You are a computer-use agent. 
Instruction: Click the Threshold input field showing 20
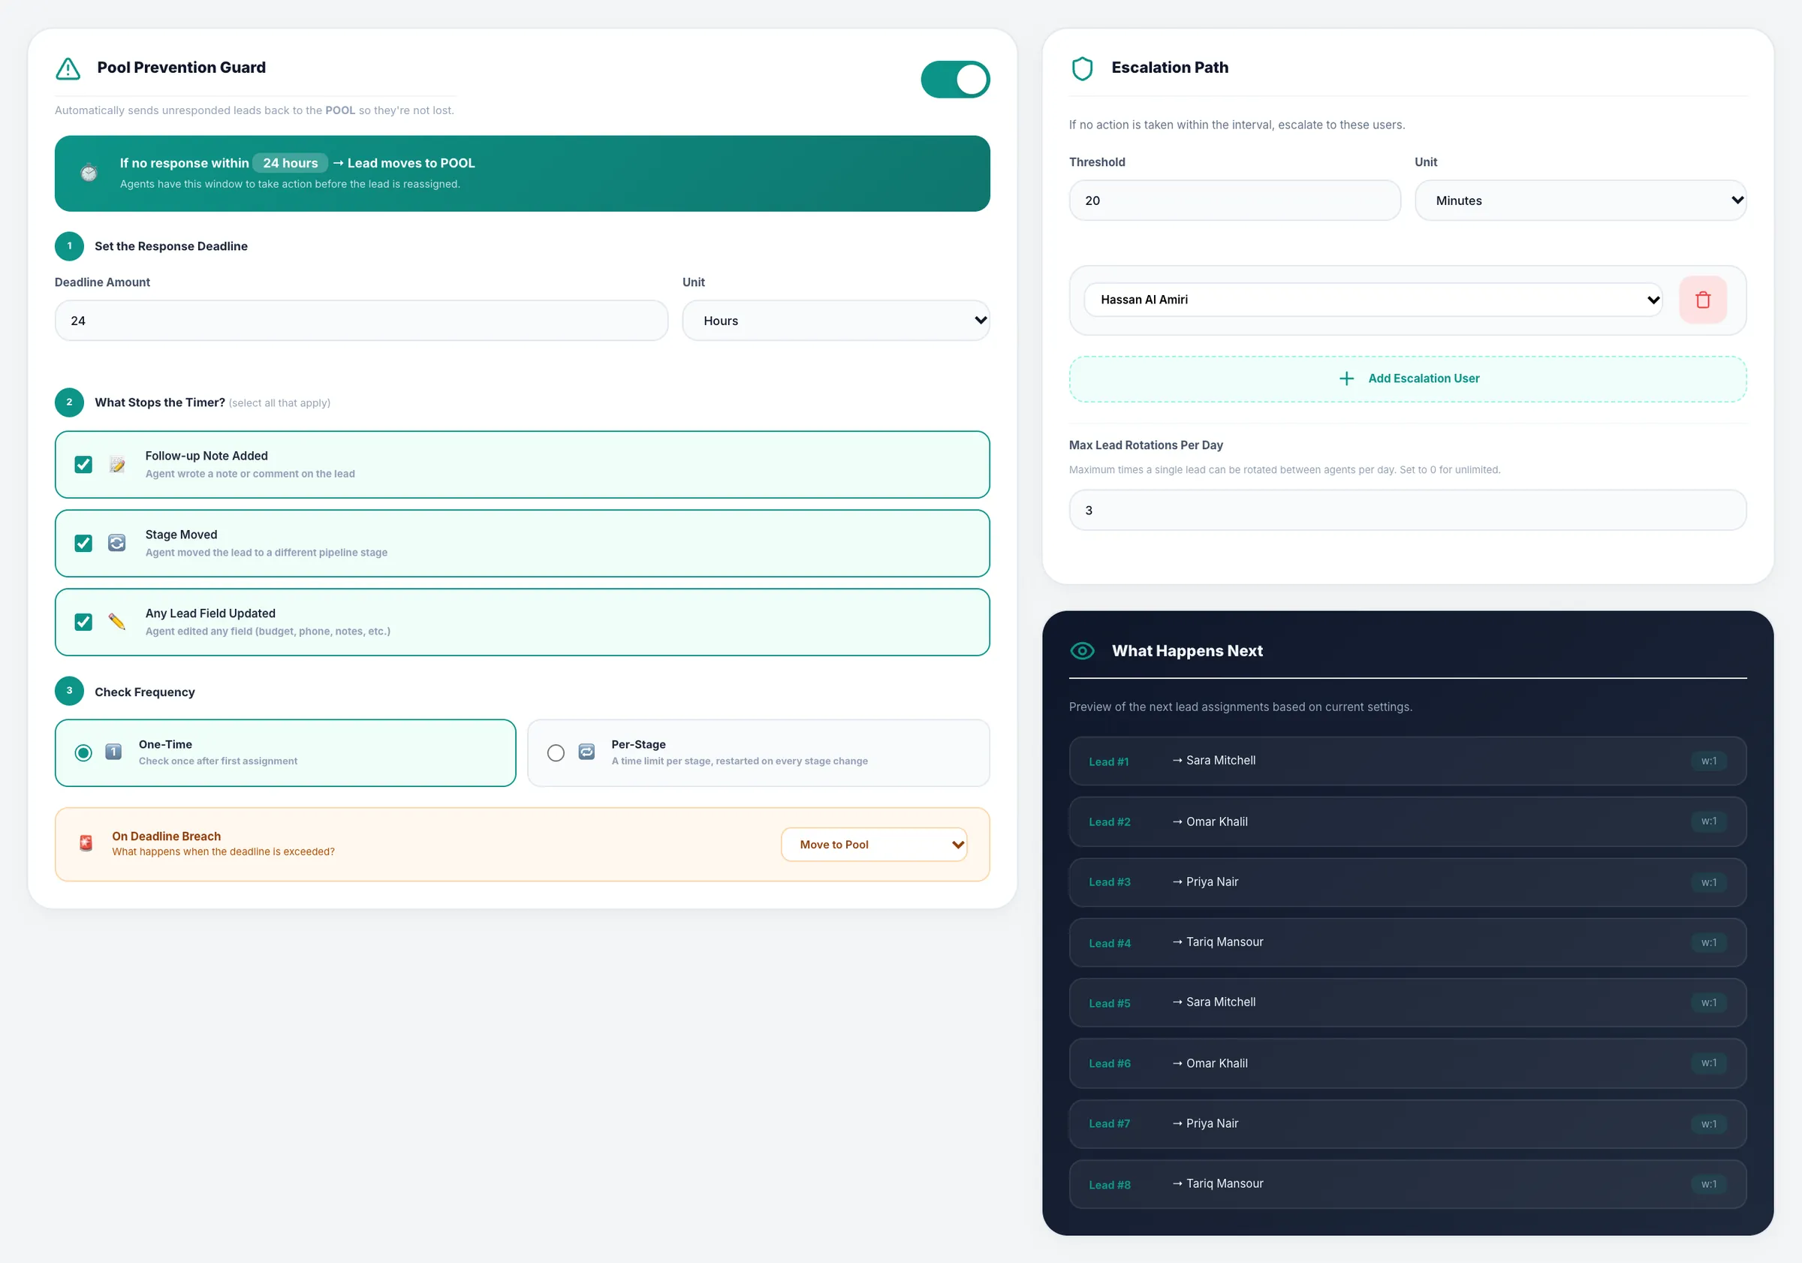coord(1234,200)
